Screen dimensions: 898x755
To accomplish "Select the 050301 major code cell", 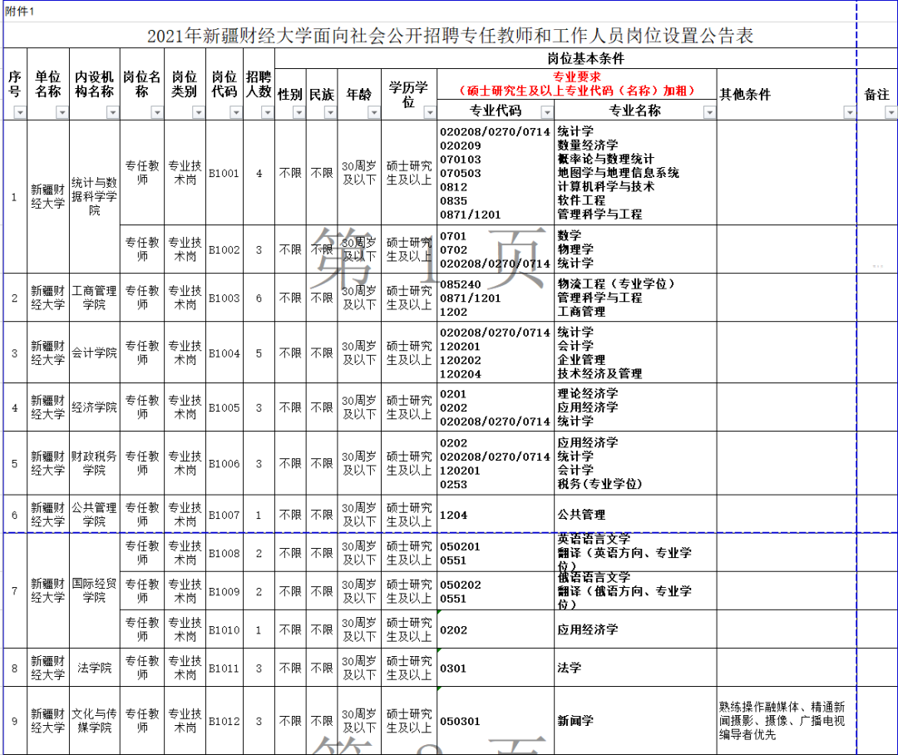I will pos(496,721).
